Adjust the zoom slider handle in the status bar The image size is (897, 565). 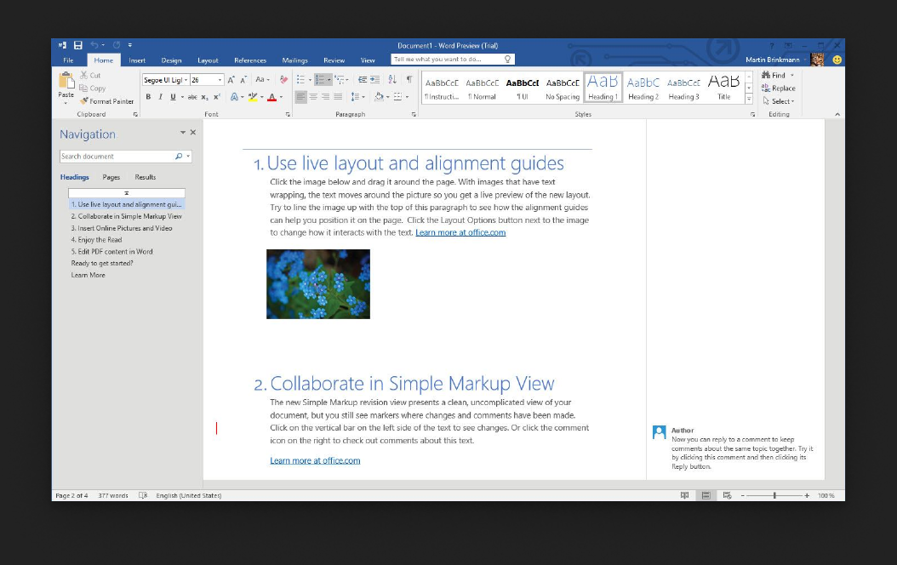[x=774, y=495]
